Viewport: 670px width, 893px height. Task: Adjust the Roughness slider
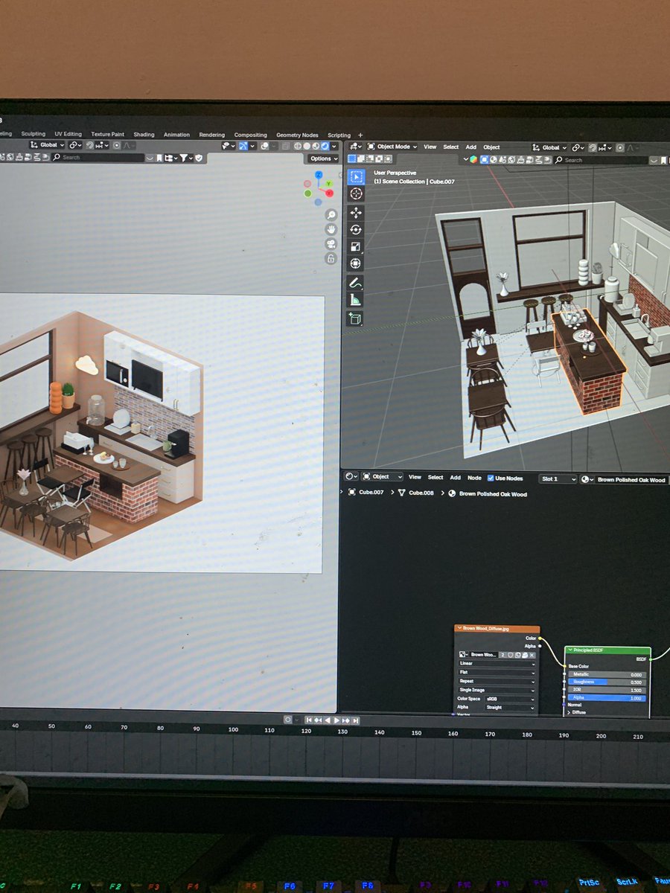coord(607,682)
